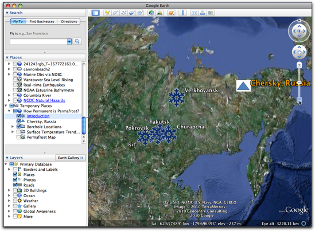Screen dimensions: 315x231
Task: Click the Add Path toolbar icon
Action: (x=123, y=13)
